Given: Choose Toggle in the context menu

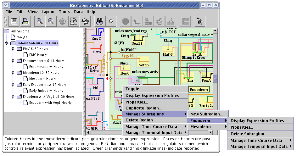Looking at the screenshot, I should point(132,89).
